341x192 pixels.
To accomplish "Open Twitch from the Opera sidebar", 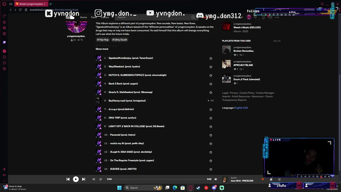I will tap(4, 42).
